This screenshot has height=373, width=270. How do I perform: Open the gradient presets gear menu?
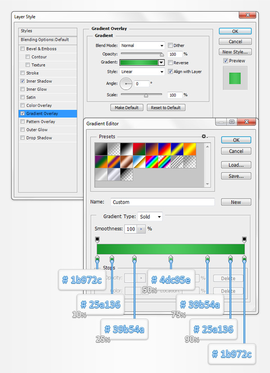pyautogui.click(x=205, y=136)
